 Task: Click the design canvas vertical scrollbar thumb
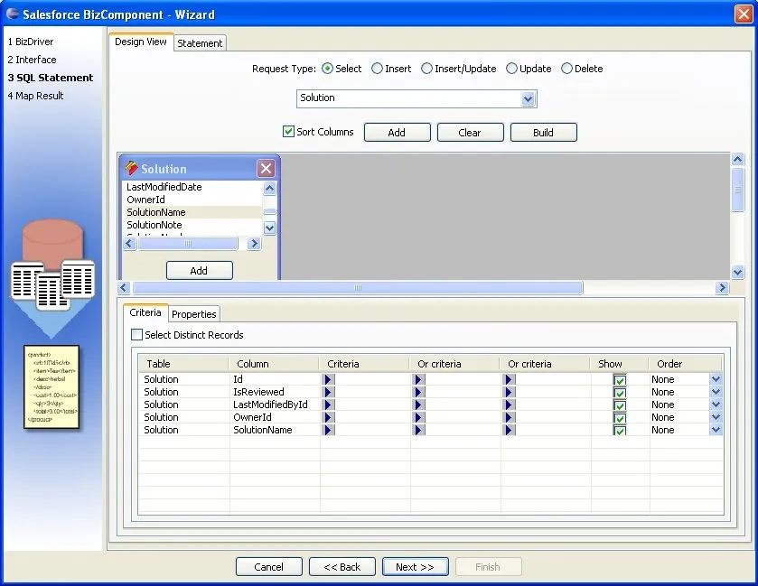pyautogui.click(x=737, y=190)
